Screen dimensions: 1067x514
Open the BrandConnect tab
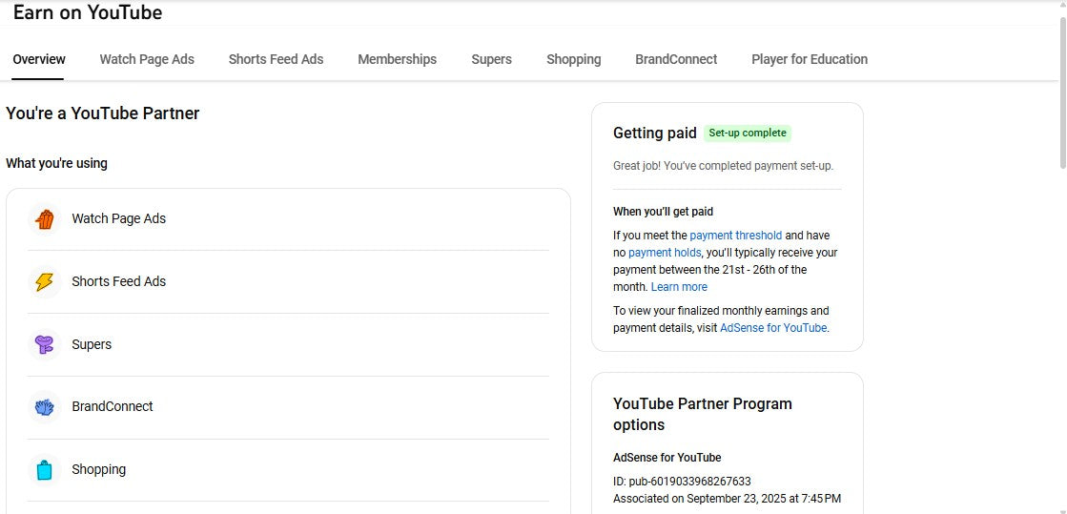click(676, 59)
